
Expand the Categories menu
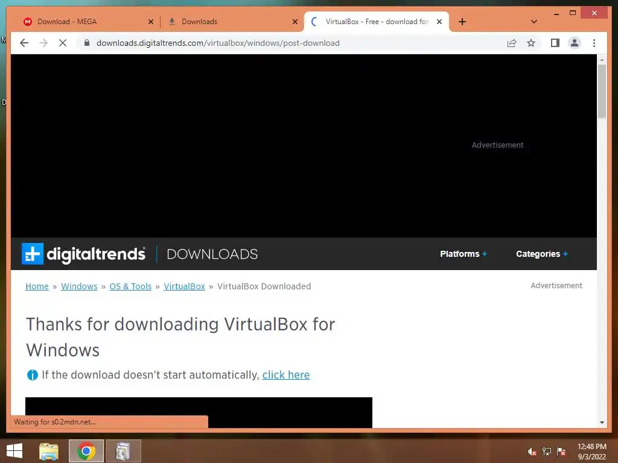pyautogui.click(x=542, y=254)
